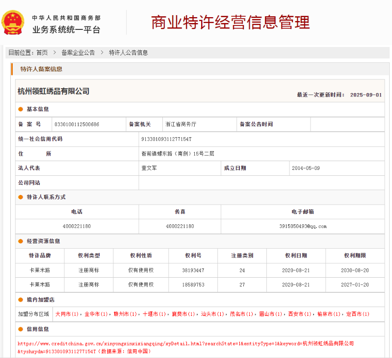Click the 权利性质 column header
This screenshot has width=392, height=358.
(x=141, y=256)
